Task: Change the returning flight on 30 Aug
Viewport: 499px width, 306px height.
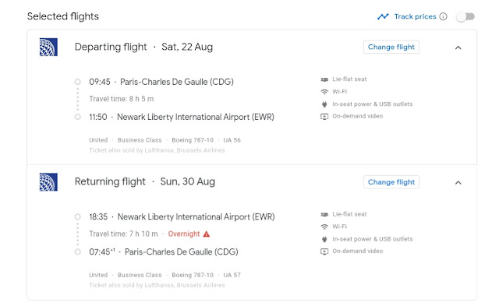Action: [x=391, y=182]
